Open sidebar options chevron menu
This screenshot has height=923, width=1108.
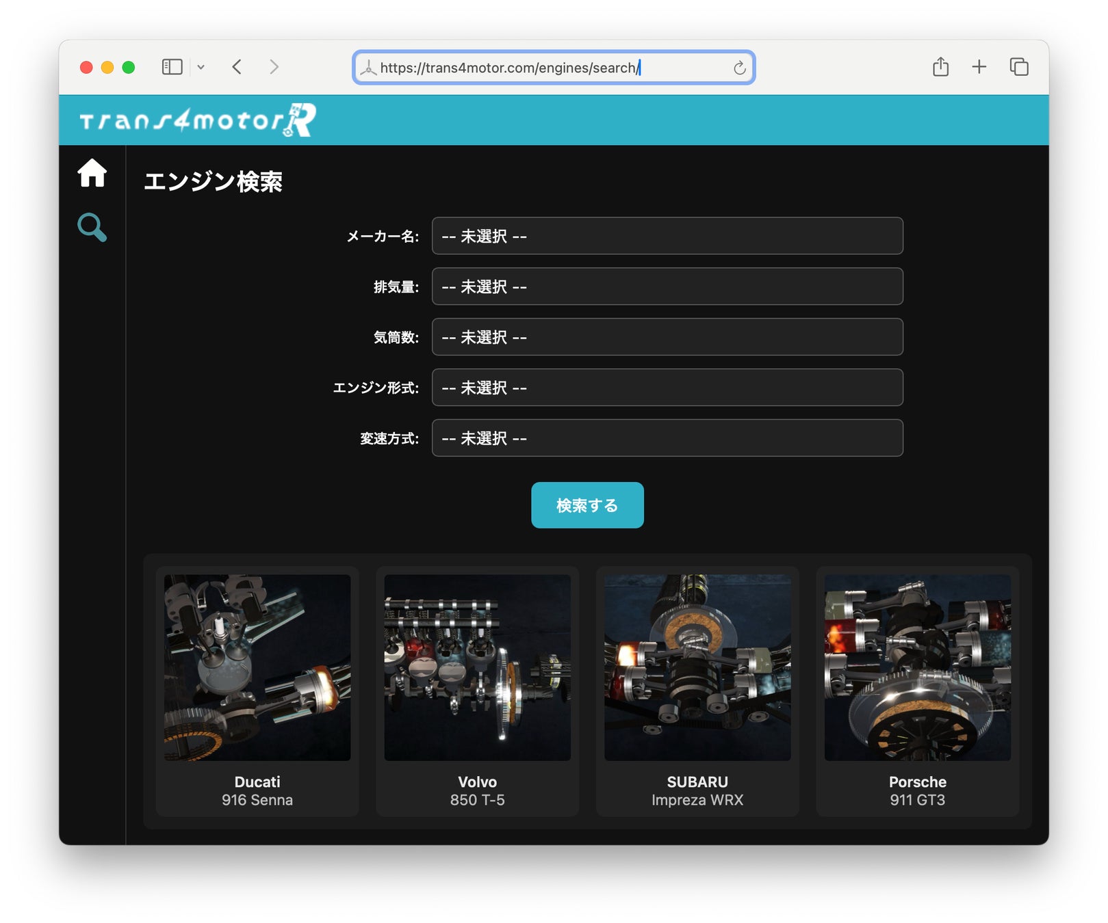coord(201,67)
